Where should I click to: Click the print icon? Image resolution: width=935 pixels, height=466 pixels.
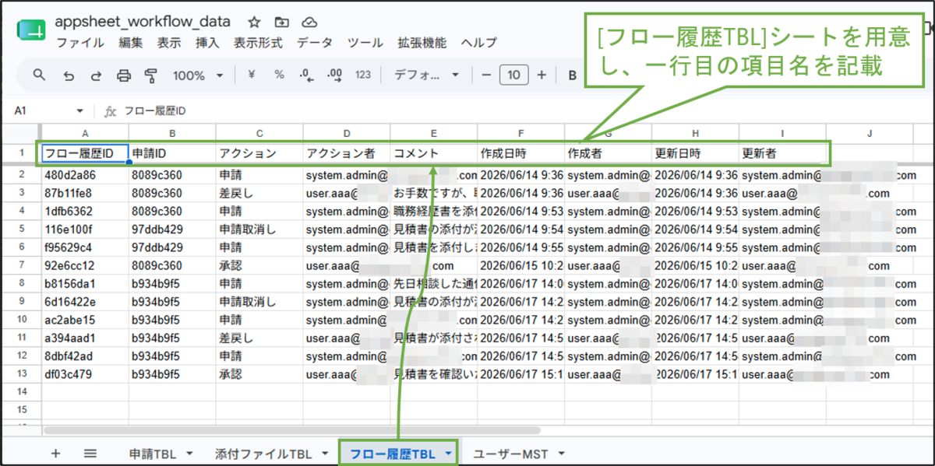(124, 75)
